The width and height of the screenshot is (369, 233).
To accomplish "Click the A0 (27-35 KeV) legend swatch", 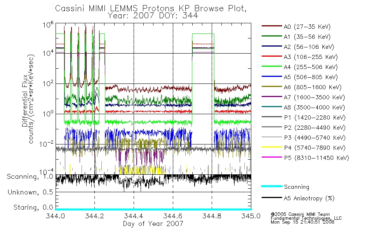I will [272, 26].
